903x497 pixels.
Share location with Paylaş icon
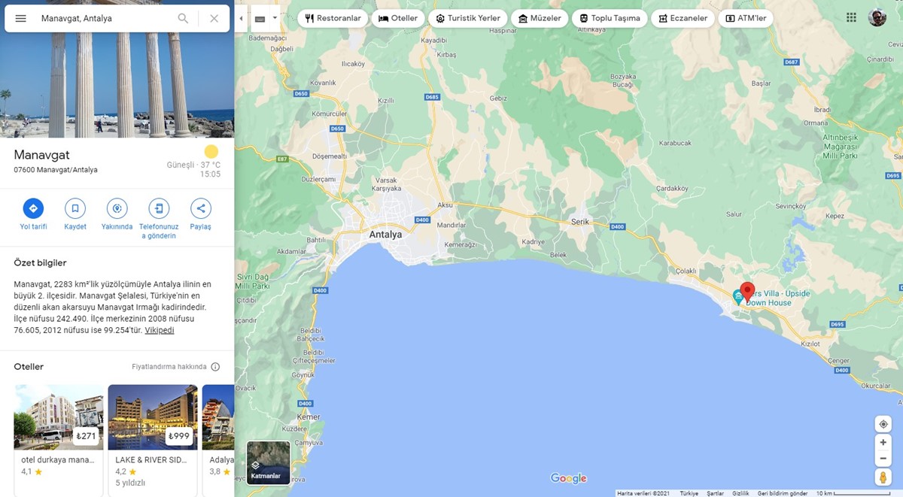point(200,208)
